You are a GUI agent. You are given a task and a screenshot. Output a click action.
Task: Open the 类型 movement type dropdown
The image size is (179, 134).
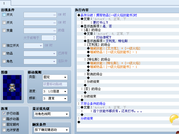tap(55, 77)
